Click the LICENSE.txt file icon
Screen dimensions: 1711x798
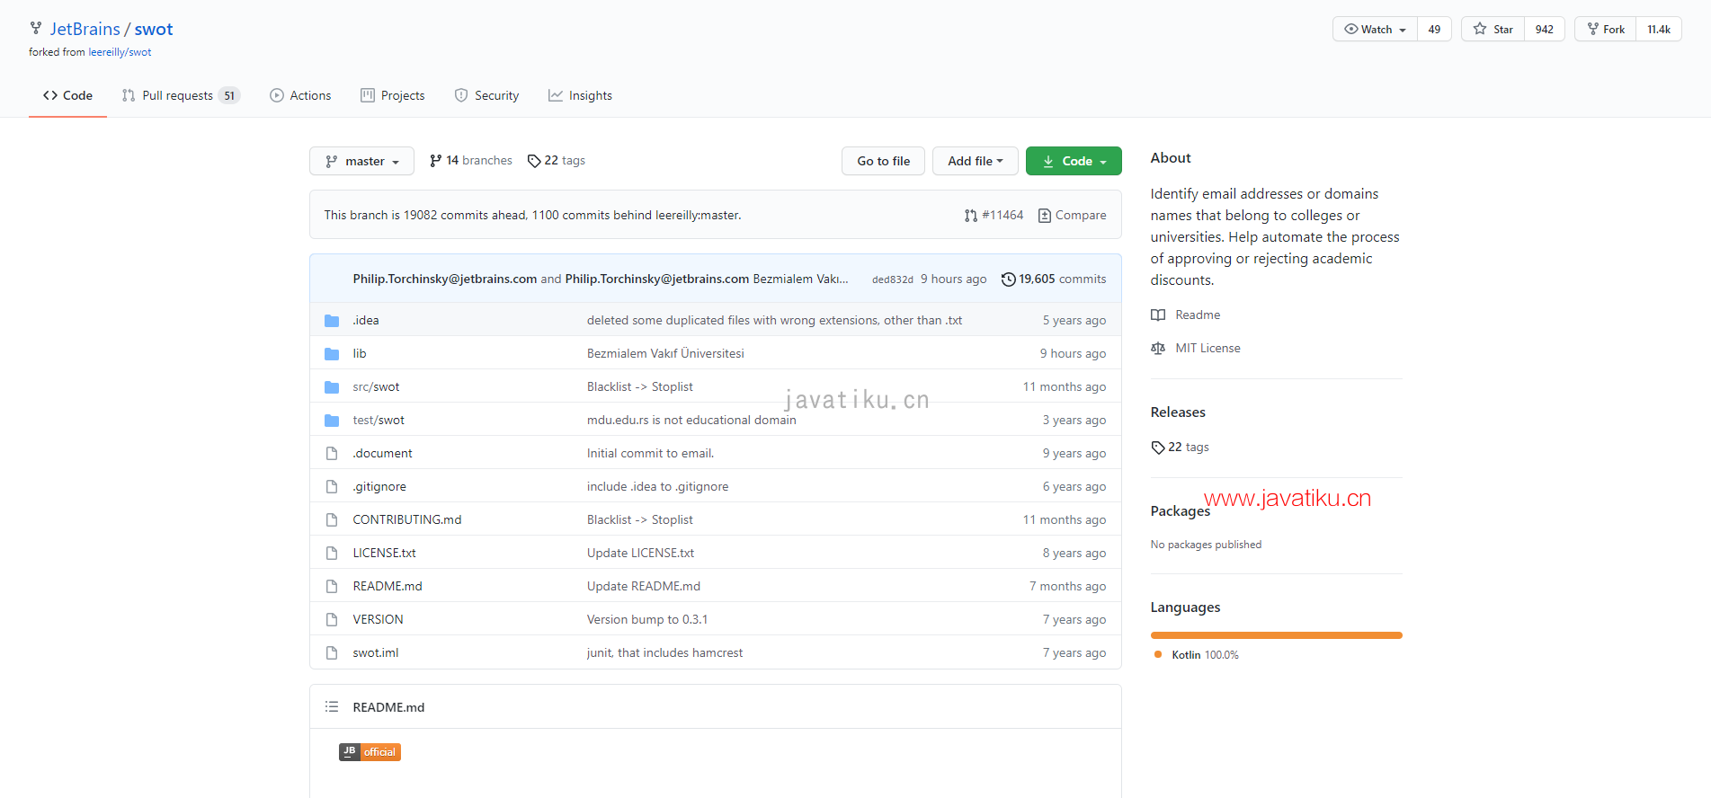(332, 554)
